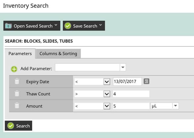Switch to the Columns & Sorting tab

click(x=58, y=54)
